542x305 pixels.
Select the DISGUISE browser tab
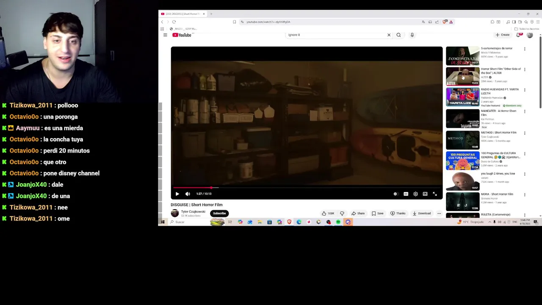click(x=183, y=14)
